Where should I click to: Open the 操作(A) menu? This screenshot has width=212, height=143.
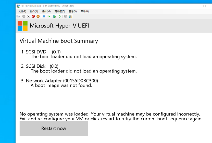34,11
